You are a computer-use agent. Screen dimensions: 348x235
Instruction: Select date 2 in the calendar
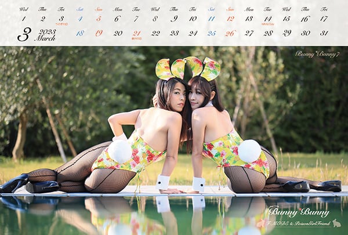pyautogui.click(x=42, y=19)
